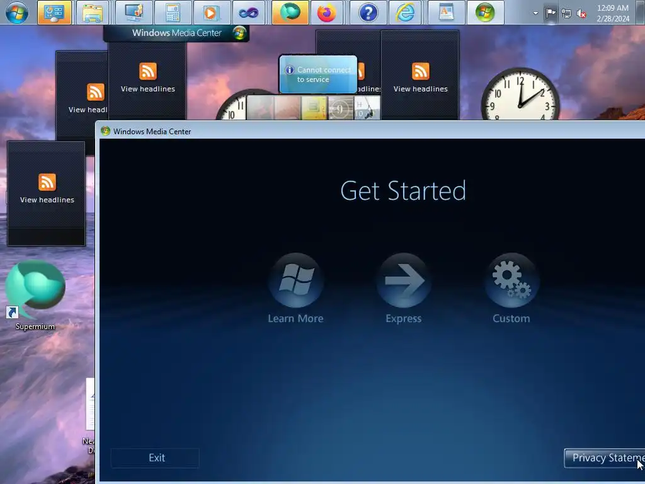
Task: Choose Custom setup gears icon
Action: click(x=511, y=280)
